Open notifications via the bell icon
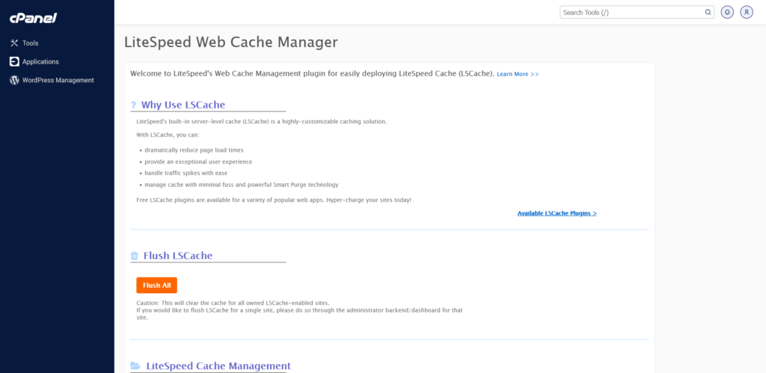The image size is (766, 373). click(x=727, y=12)
